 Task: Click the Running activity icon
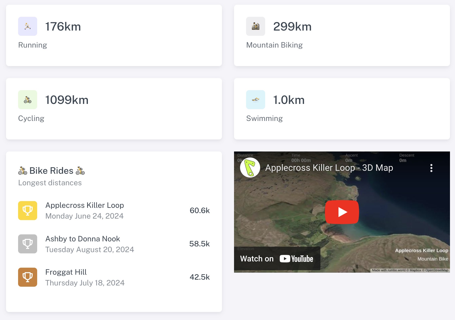tap(28, 26)
